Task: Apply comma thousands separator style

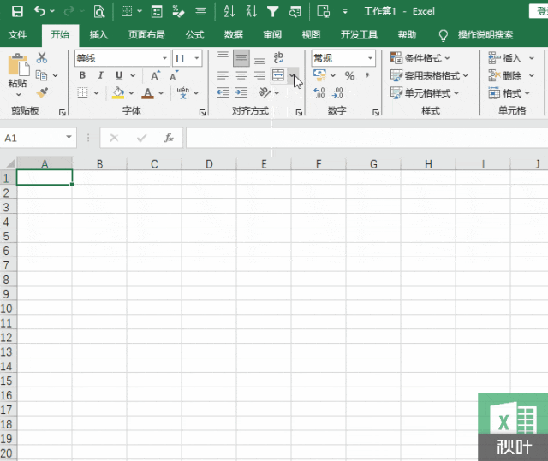Action: coord(367,75)
